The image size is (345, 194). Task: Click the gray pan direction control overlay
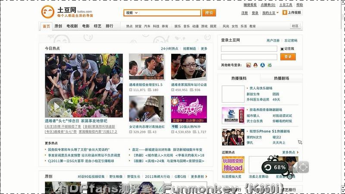pos(303,167)
